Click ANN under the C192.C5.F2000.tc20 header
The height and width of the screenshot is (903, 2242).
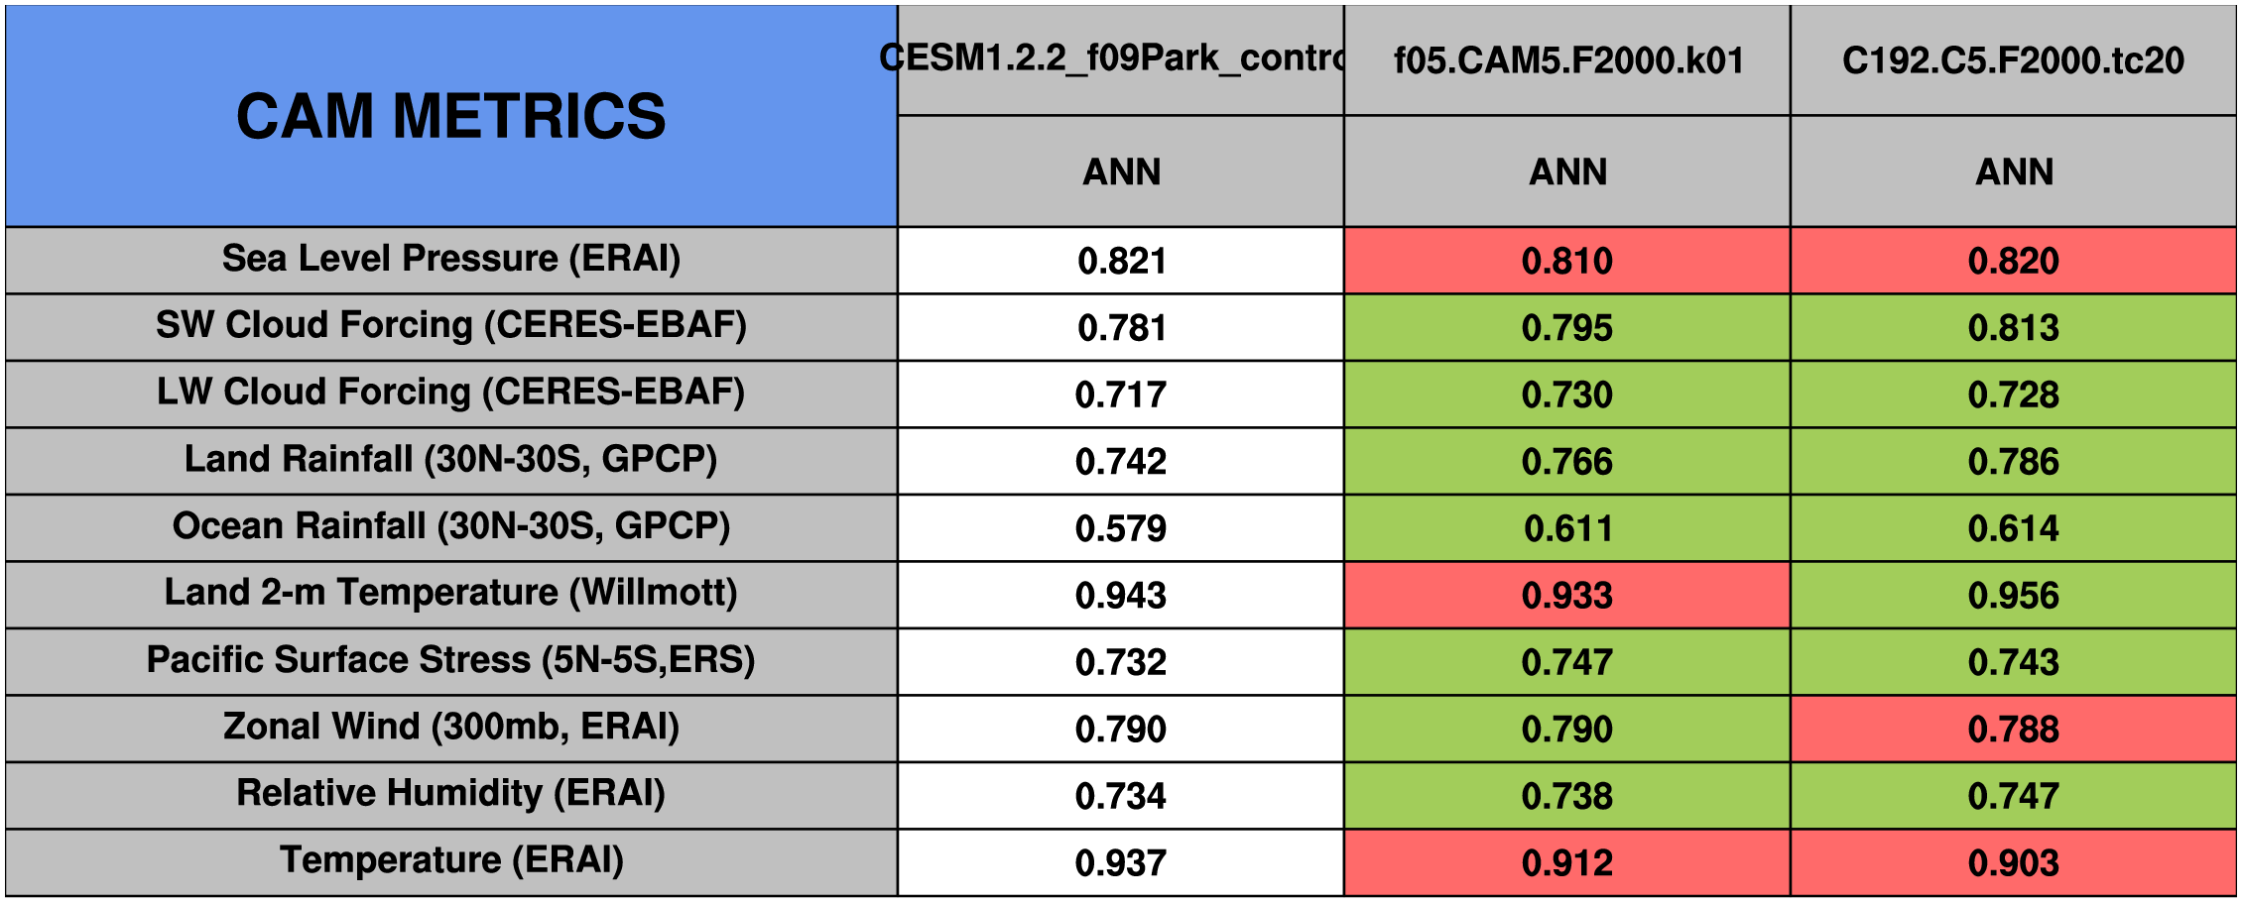click(x=2013, y=171)
